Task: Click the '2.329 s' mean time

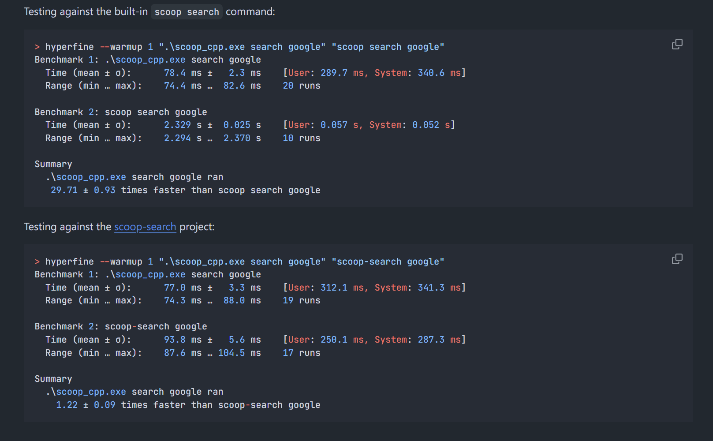Action: pyautogui.click(x=183, y=125)
